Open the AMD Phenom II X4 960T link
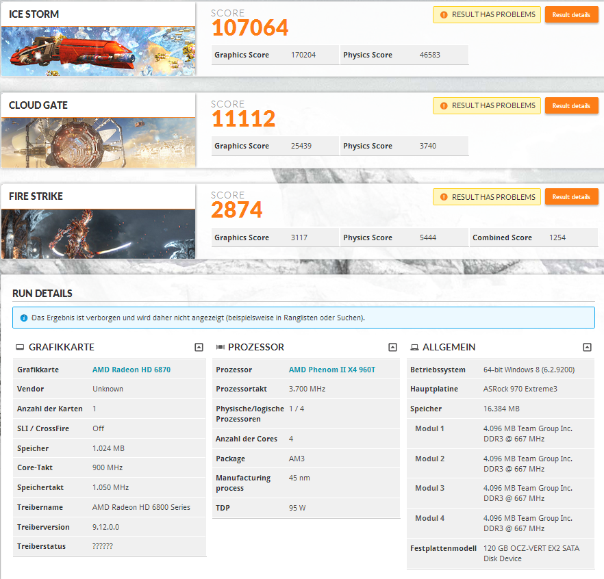The width and height of the screenshot is (604, 579). point(332,370)
